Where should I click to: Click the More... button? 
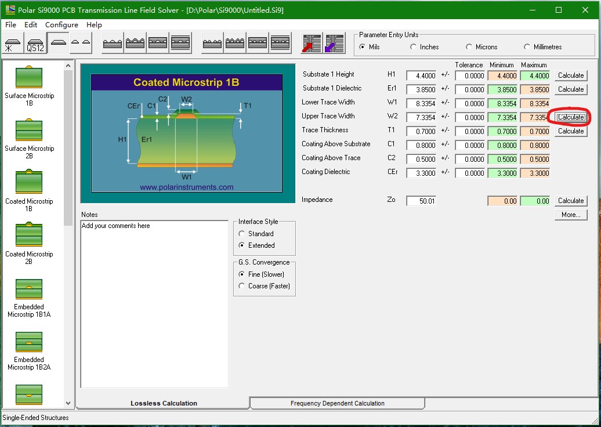(571, 215)
